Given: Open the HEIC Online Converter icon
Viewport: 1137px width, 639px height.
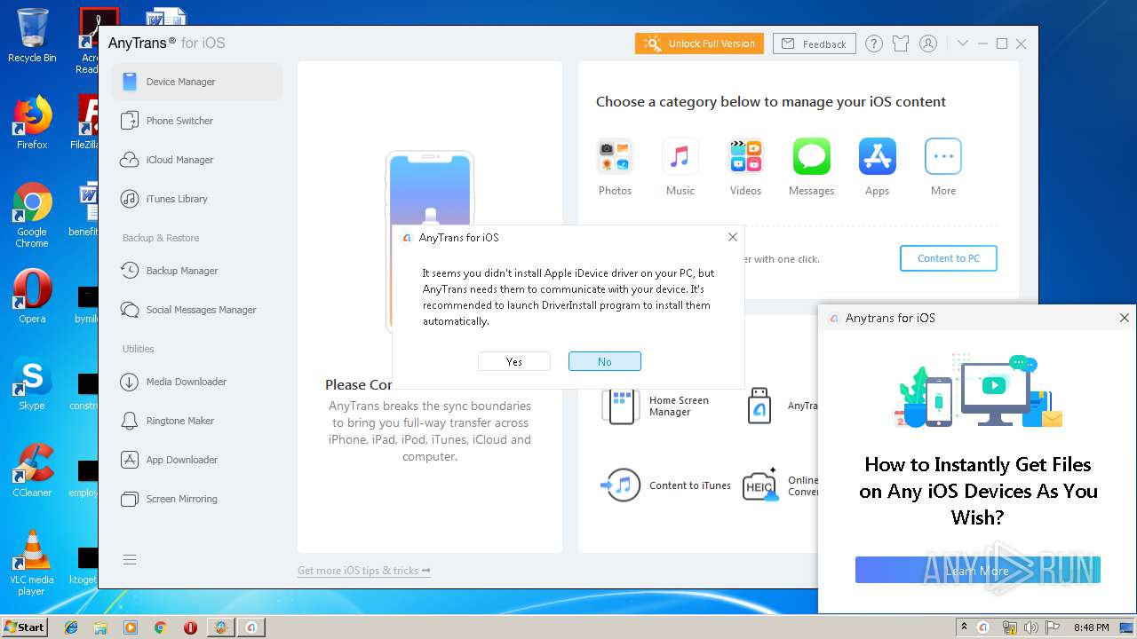Looking at the screenshot, I should click(760, 485).
